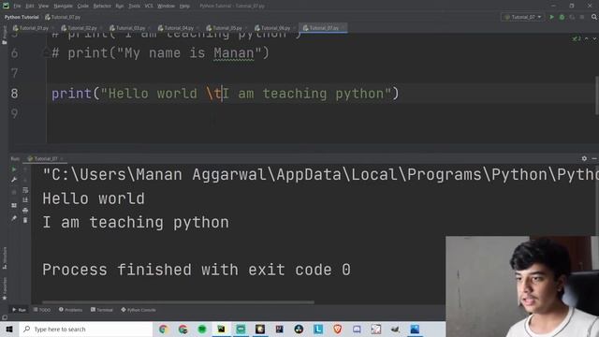Viewport: 599px width, 337px height.
Task: Click Python Tutorial breadcrumb in navigation bar
Action: (x=22, y=17)
